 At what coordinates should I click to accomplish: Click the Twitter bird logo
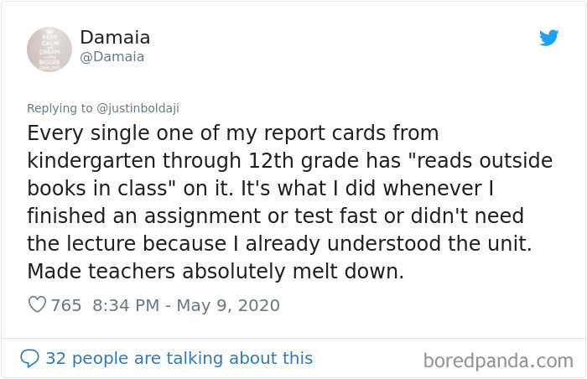[548, 38]
